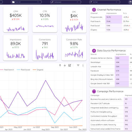Image resolution: width=132 pixels, height=132 pixels.
Task: Click the chart filter lines icon
Action: pyautogui.click(x=78, y=65)
